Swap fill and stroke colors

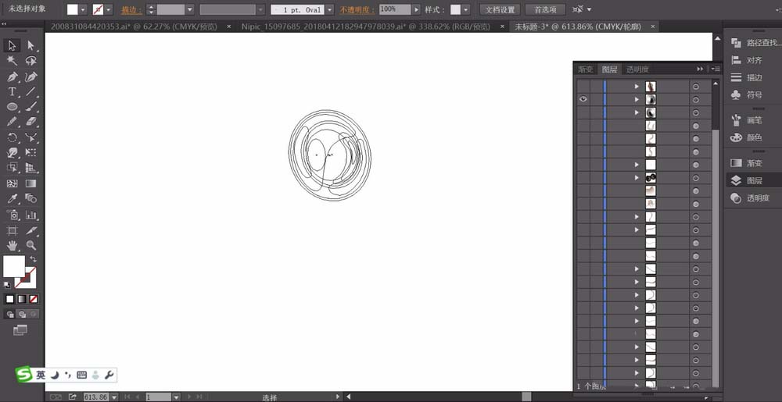(x=33, y=259)
